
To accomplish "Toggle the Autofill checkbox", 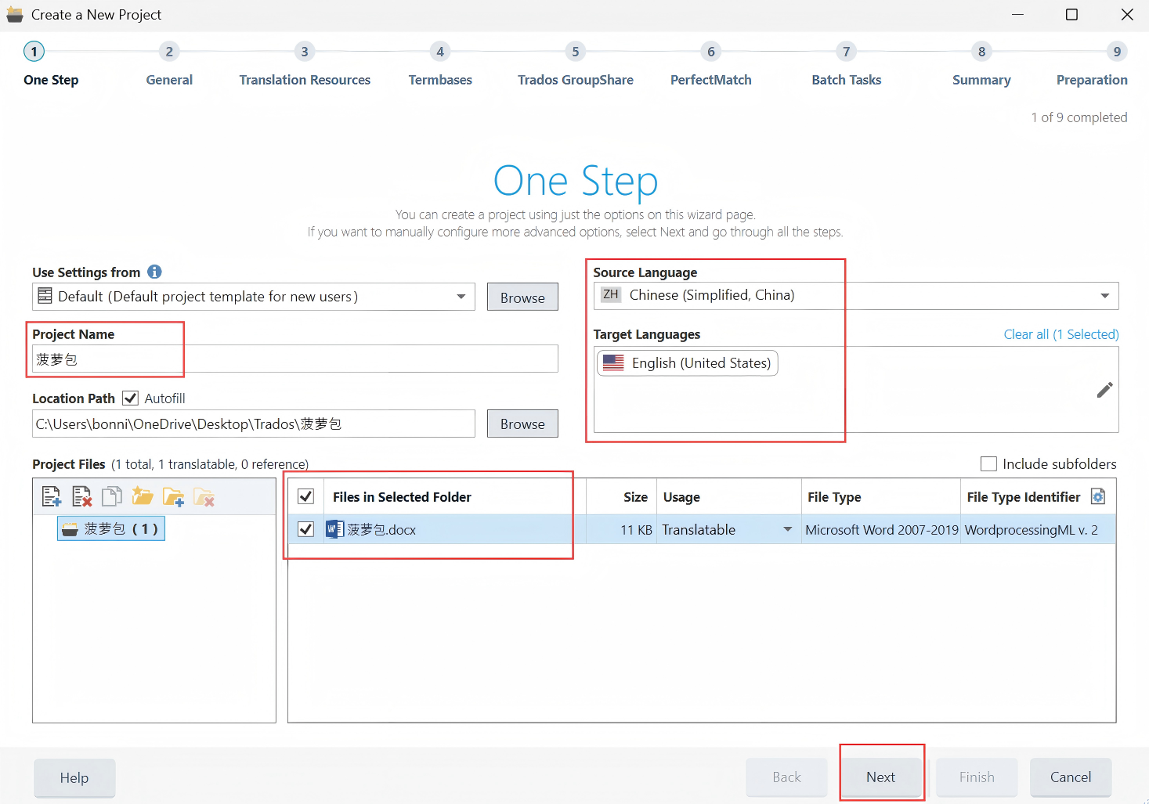I will [x=131, y=398].
